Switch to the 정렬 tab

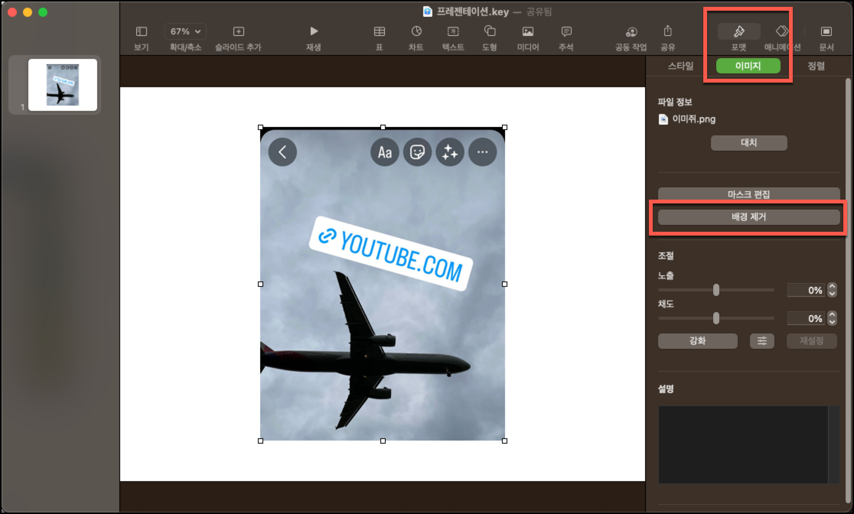point(816,66)
